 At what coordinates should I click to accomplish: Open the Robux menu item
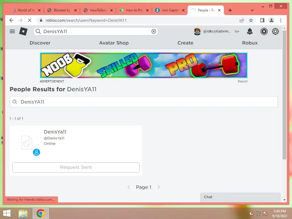(250, 43)
